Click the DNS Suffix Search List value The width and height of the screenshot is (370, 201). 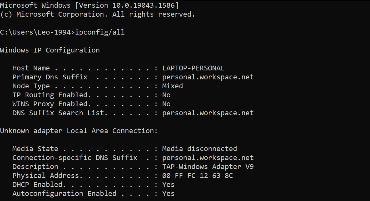pyautogui.click(x=208, y=113)
